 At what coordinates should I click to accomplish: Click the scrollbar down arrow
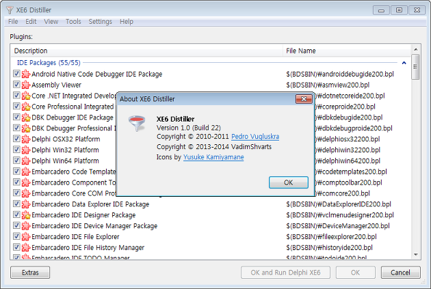tap(415, 255)
